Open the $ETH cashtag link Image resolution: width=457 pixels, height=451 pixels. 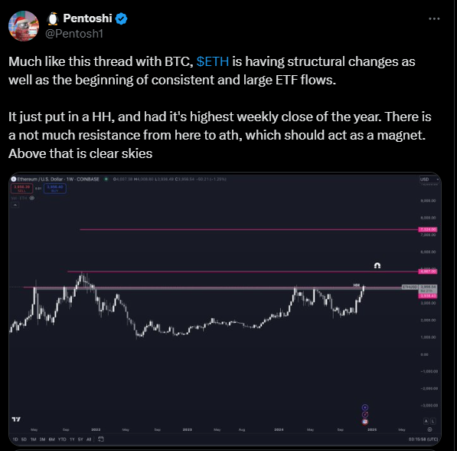coord(213,61)
